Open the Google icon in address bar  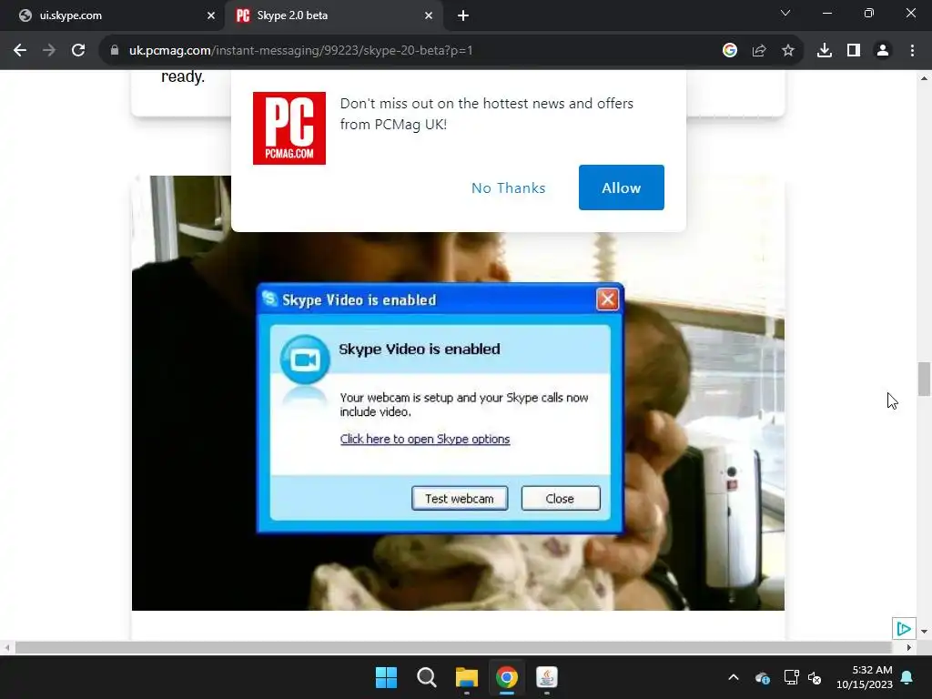(x=730, y=51)
